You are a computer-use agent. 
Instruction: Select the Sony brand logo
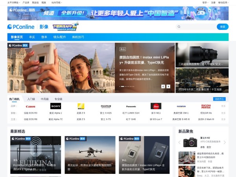55,106
